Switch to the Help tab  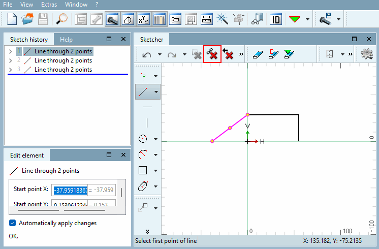[66, 40]
